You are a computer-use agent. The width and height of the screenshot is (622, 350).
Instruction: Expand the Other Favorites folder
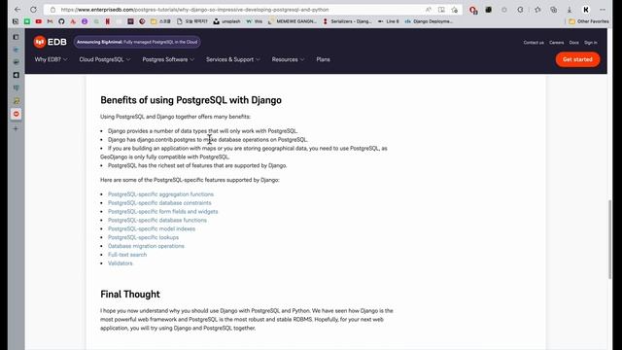[589, 21]
